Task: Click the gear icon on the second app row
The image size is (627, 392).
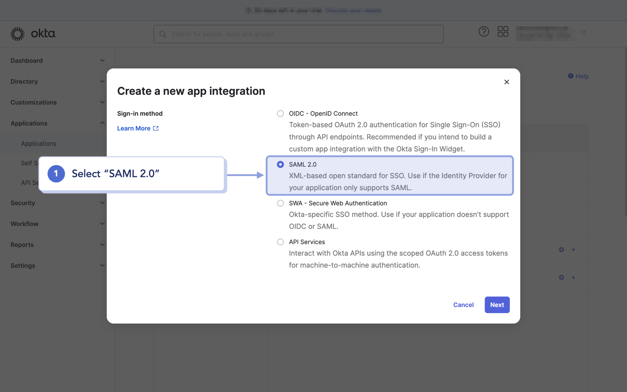Action: tap(561, 277)
